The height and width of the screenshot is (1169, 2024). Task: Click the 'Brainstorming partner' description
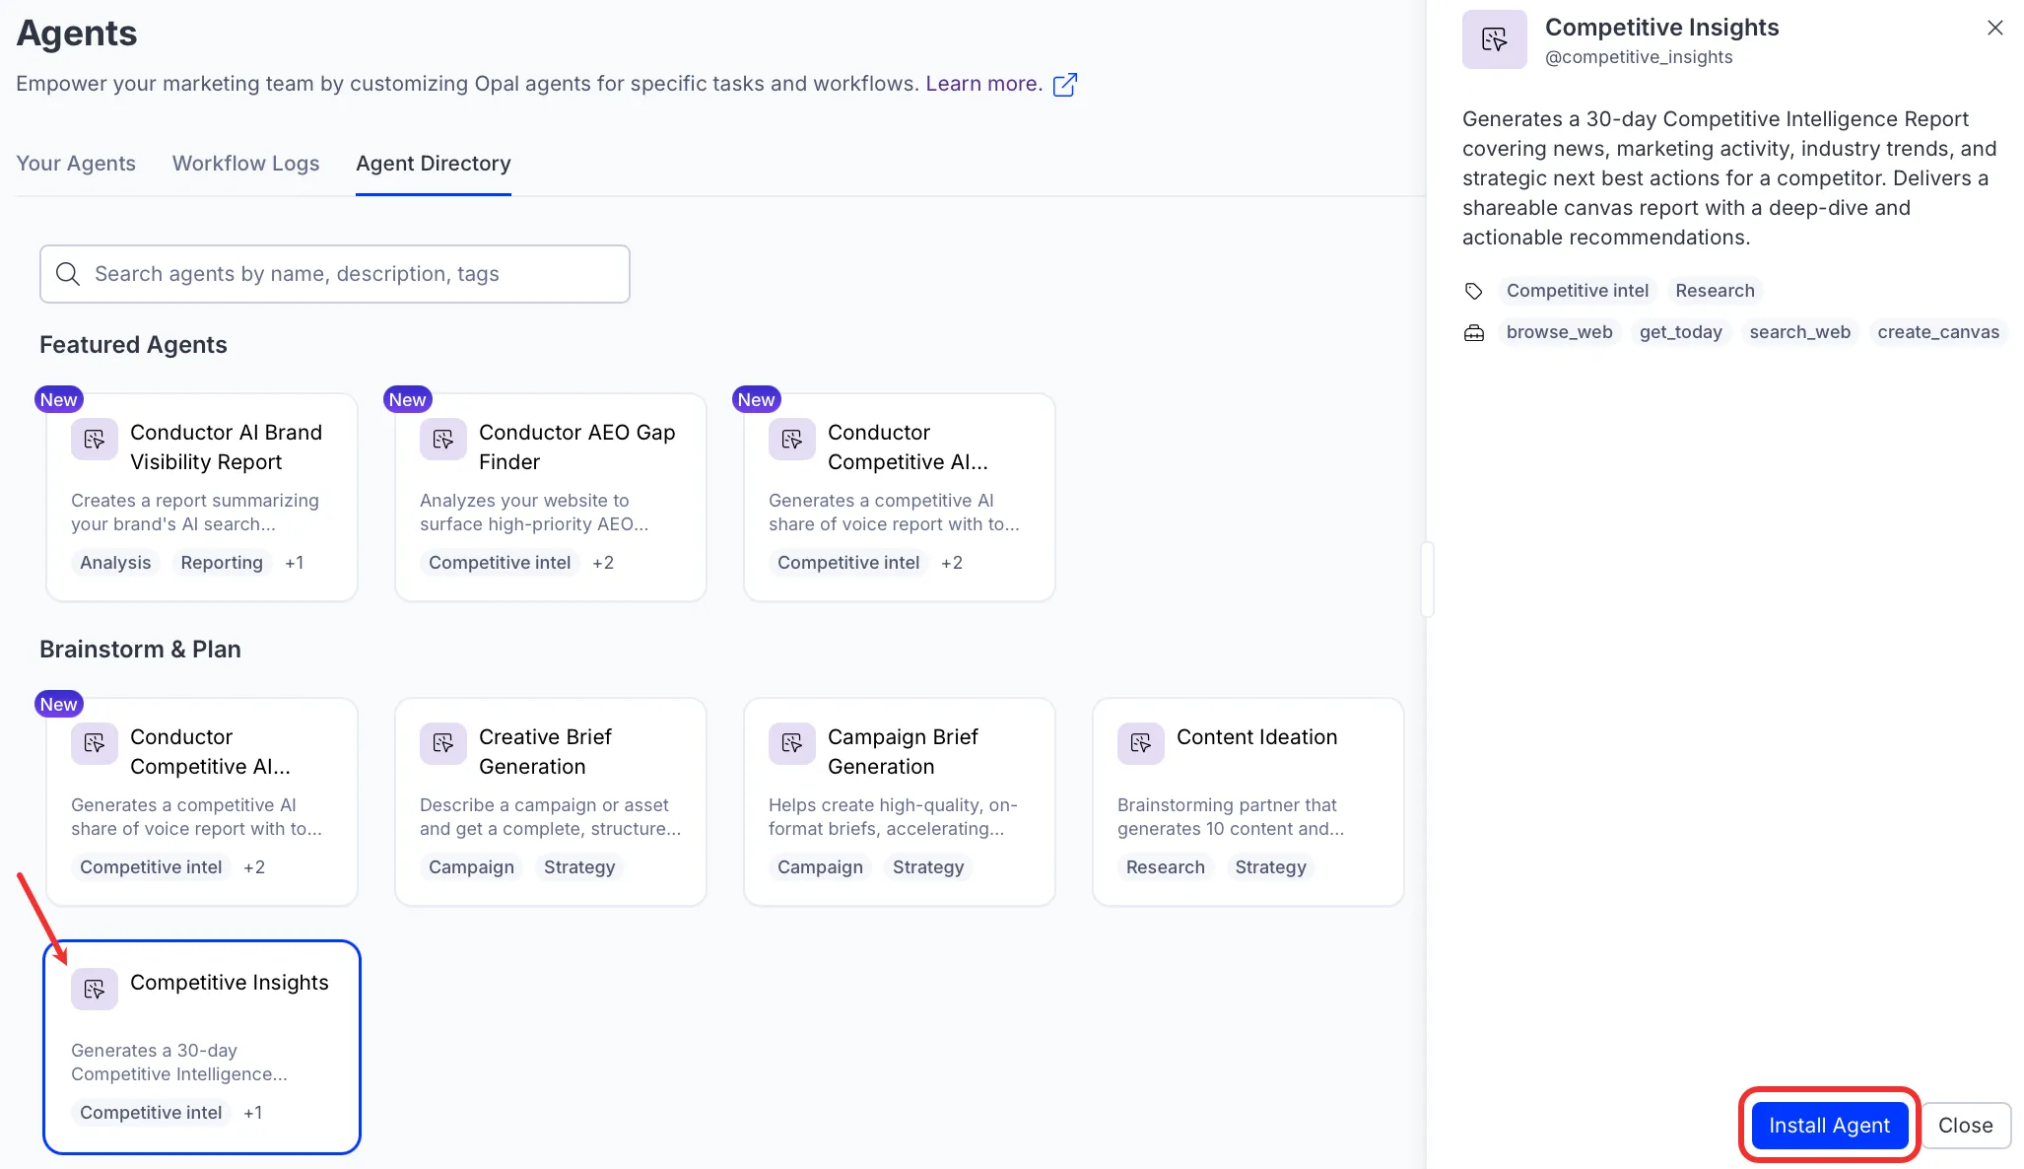pos(1231,817)
